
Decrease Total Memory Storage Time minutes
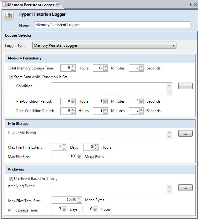(x=105, y=69)
